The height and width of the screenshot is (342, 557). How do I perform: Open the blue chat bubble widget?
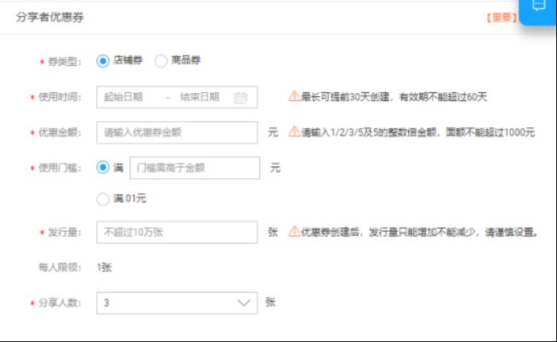pyautogui.click(x=538, y=6)
